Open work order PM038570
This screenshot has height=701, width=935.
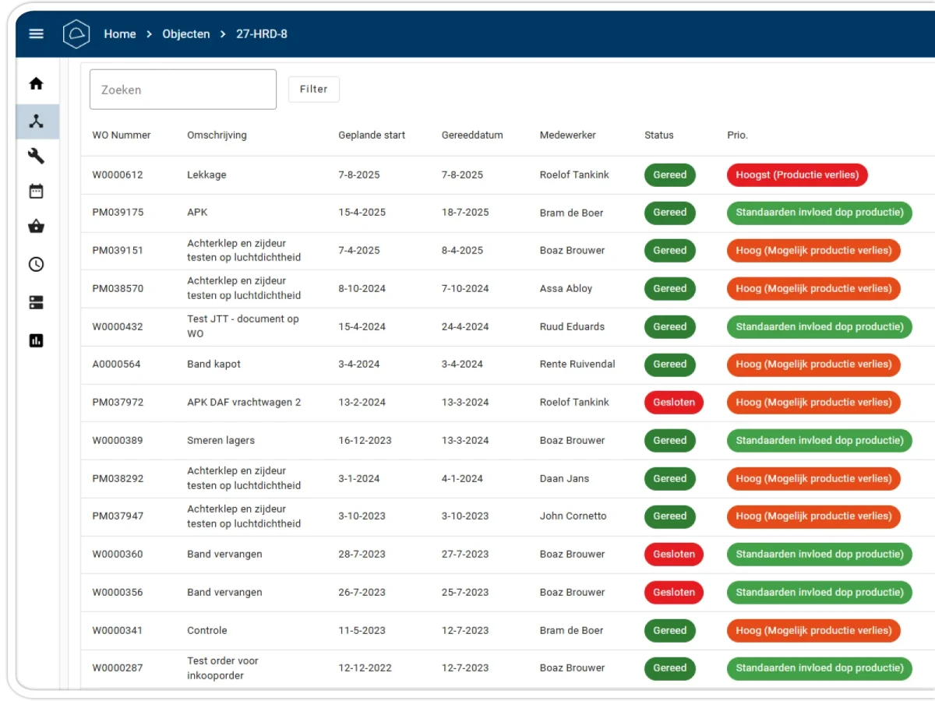point(118,288)
